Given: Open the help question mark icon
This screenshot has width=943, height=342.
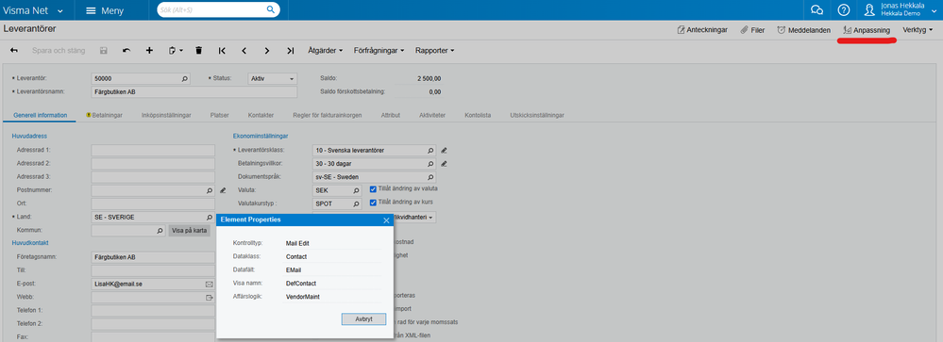Looking at the screenshot, I should [844, 10].
